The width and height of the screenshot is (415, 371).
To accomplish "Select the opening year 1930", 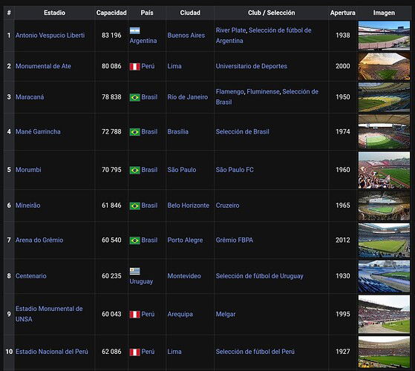I will click(x=343, y=276).
